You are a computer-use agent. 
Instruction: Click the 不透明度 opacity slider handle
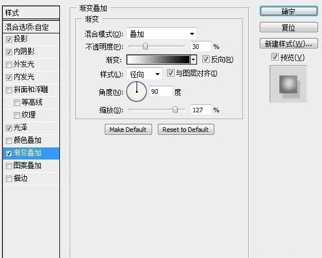click(145, 47)
